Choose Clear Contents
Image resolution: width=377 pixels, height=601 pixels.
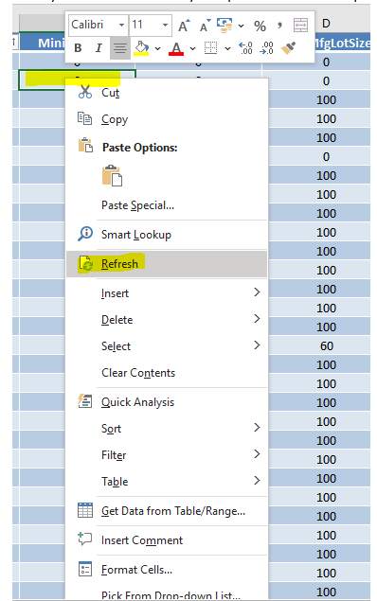167,373
